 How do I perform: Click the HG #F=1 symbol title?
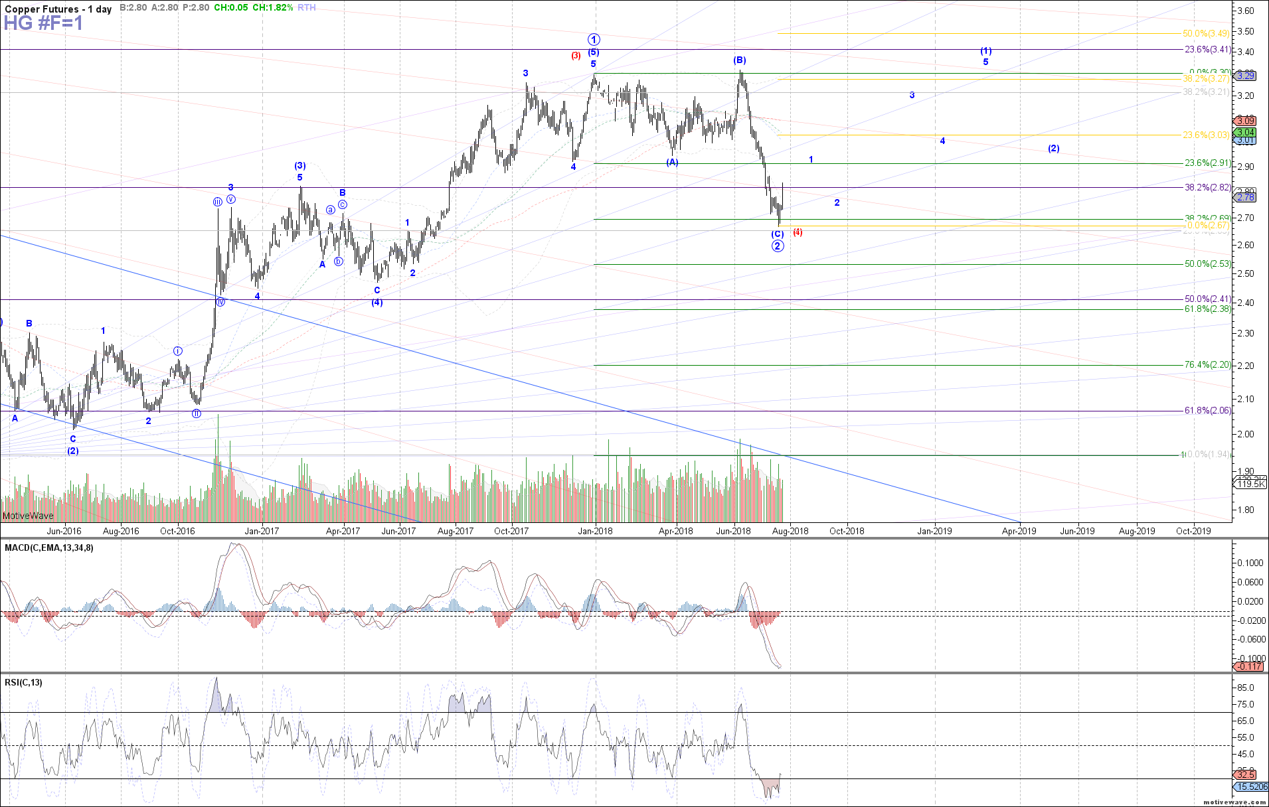pyautogui.click(x=43, y=24)
